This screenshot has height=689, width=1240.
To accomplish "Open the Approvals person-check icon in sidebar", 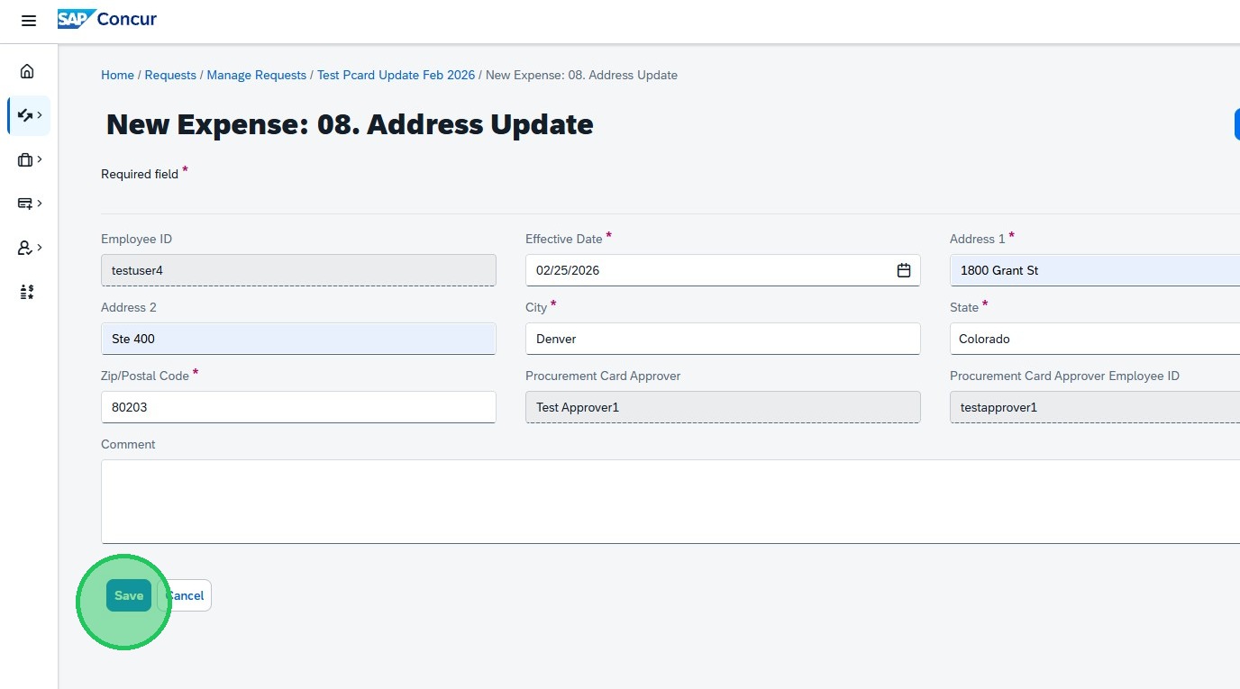I will coord(29,248).
